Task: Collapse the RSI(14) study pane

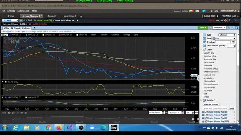Action: click(x=3, y=82)
